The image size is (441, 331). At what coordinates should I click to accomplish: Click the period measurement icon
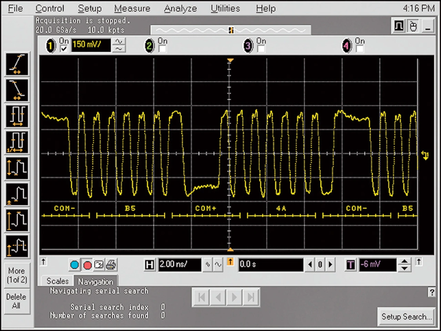tap(17, 116)
